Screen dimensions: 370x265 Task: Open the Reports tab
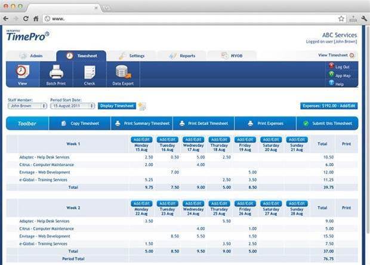click(x=182, y=56)
